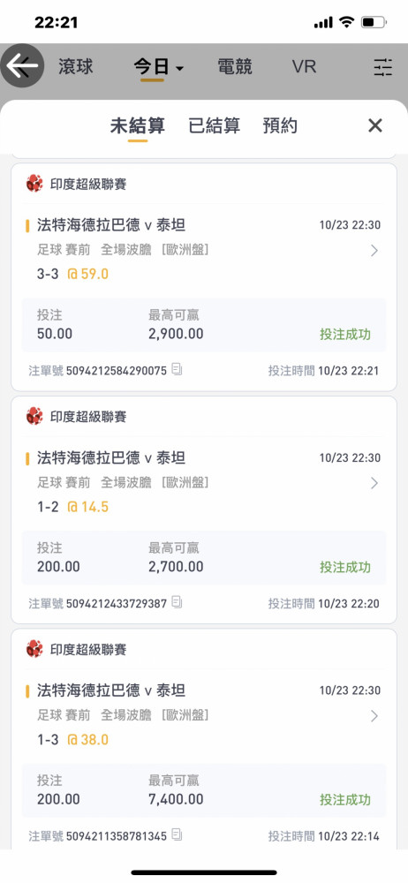Expand details chevron for the 3-3 bet

[x=374, y=251]
